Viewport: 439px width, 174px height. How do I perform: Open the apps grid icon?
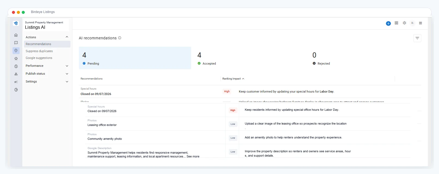point(396,23)
